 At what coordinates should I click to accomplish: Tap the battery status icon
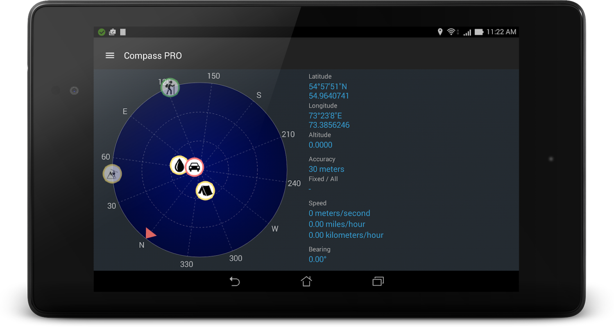click(479, 32)
